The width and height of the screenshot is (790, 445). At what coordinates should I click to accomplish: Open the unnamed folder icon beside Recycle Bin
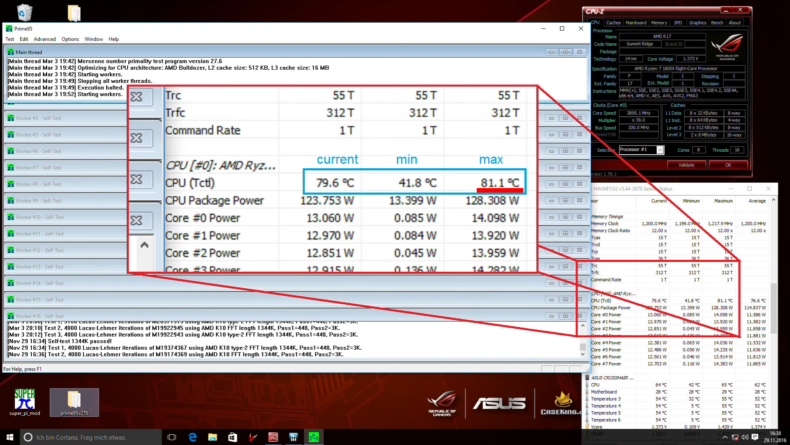74,13
